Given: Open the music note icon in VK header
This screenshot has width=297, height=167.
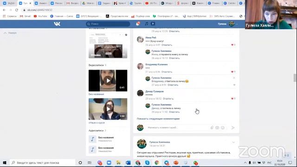Looking at the screenshot, I should 147,24.
